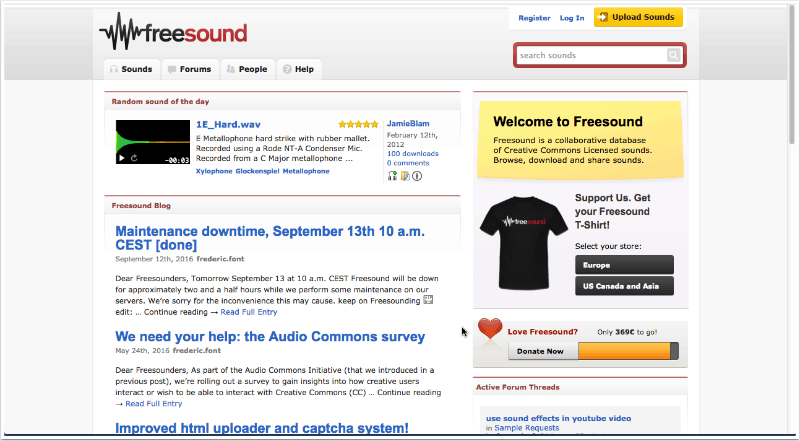Open the Help tab
This screenshot has height=441, width=800.
tap(299, 69)
